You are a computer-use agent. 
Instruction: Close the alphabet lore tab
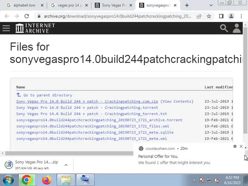(x=42, y=5)
